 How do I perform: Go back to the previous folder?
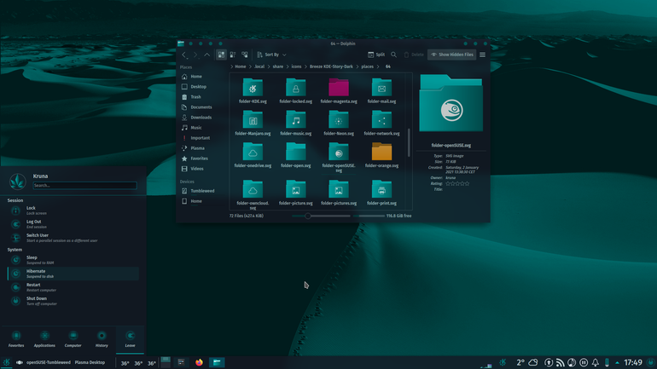(x=184, y=55)
